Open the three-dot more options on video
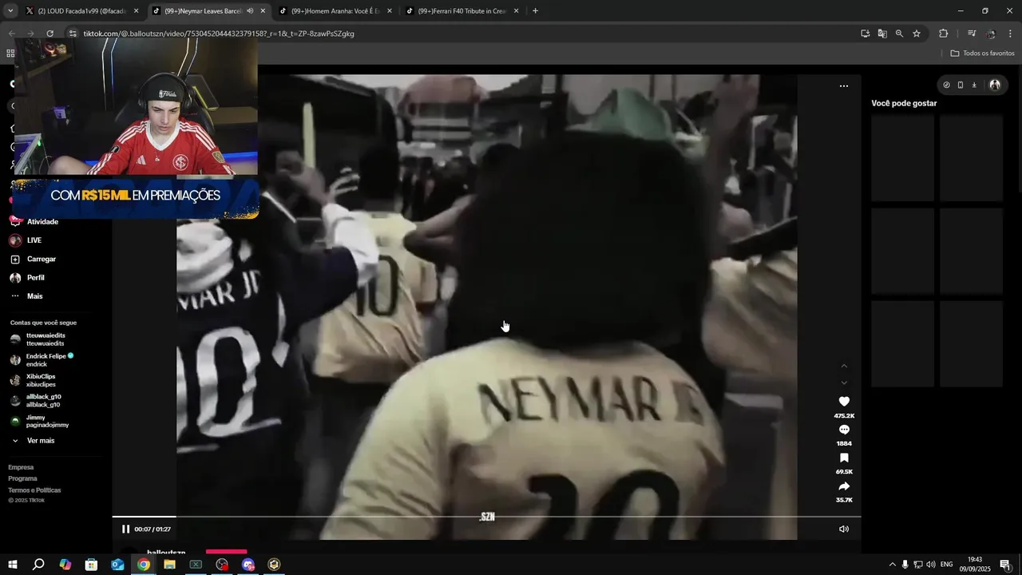 click(844, 86)
